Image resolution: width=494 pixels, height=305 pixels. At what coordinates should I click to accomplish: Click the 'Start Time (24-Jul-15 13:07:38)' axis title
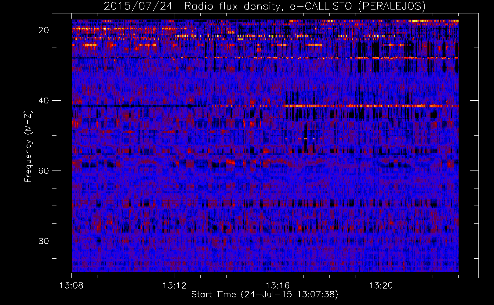click(265, 295)
